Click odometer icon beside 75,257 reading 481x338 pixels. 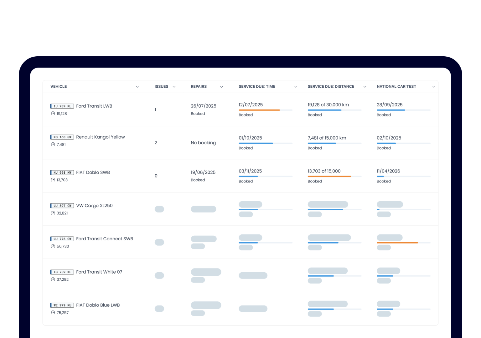point(53,313)
